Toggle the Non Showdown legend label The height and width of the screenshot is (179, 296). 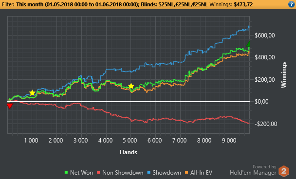click(x=123, y=173)
